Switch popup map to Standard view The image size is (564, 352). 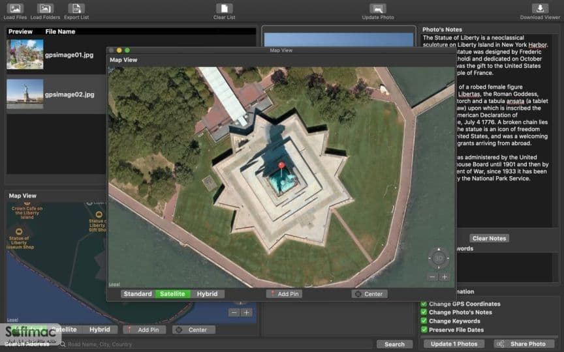(138, 294)
